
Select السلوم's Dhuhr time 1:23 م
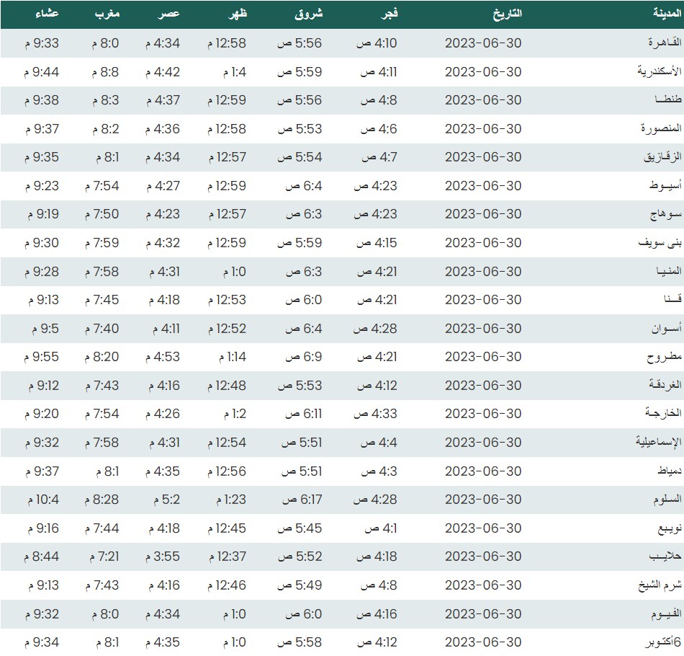227,500
